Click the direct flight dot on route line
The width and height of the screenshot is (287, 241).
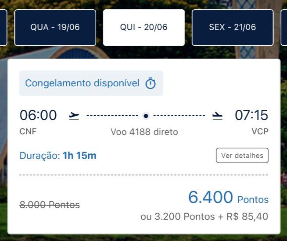[146, 116]
